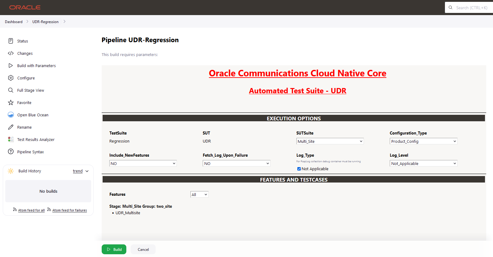This screenshot has width=493, height=257.
Task: Click Open Blue Ocean sidebar item
Action: tap(33, 115)
